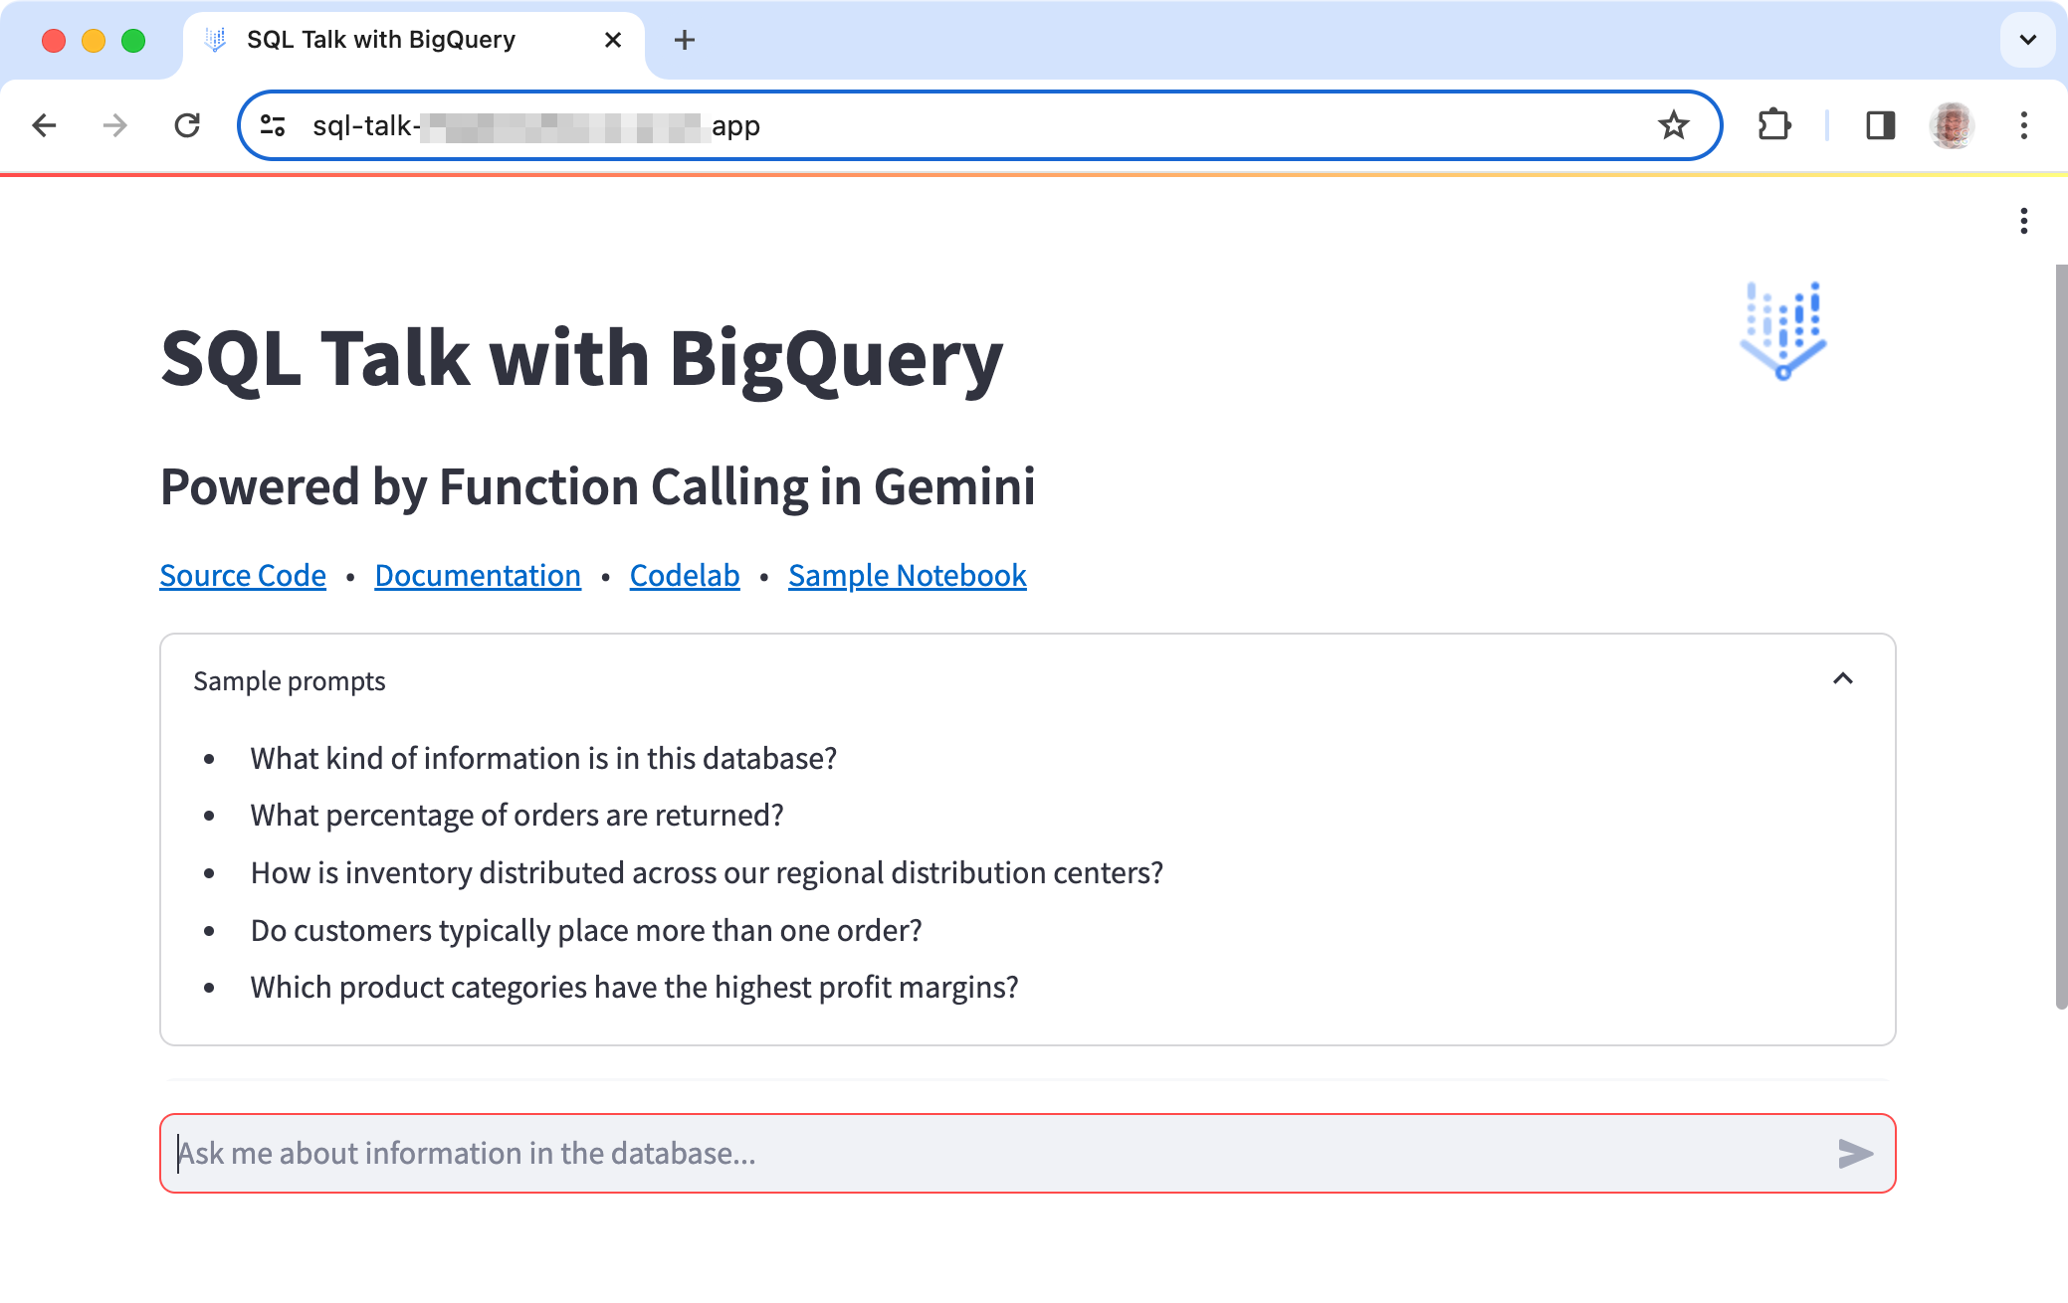Click the browser sidebar toggle icon

tap(1877, 124)
